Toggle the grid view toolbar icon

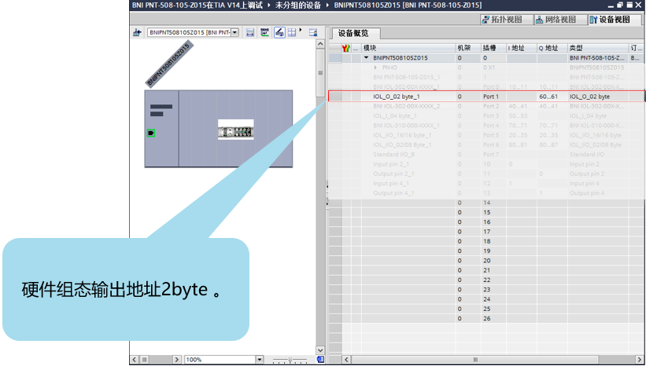292,33
